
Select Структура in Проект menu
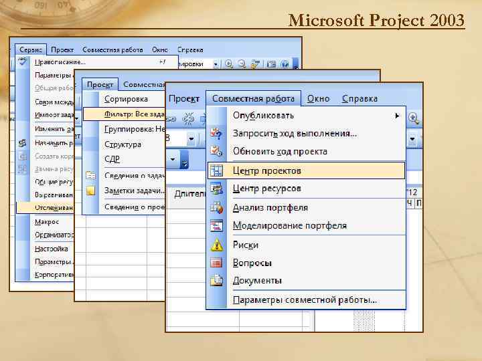point(124,144)
